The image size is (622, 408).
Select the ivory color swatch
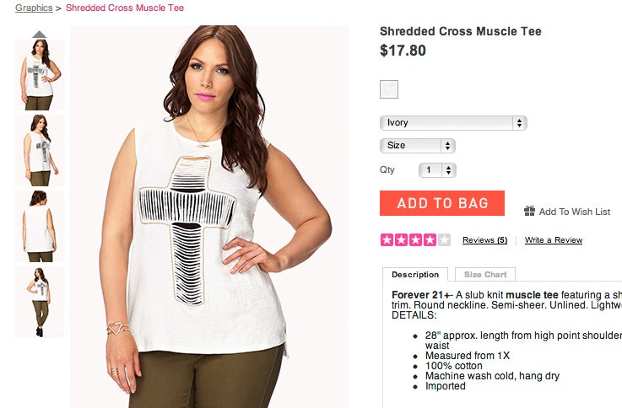click(389, 89)
